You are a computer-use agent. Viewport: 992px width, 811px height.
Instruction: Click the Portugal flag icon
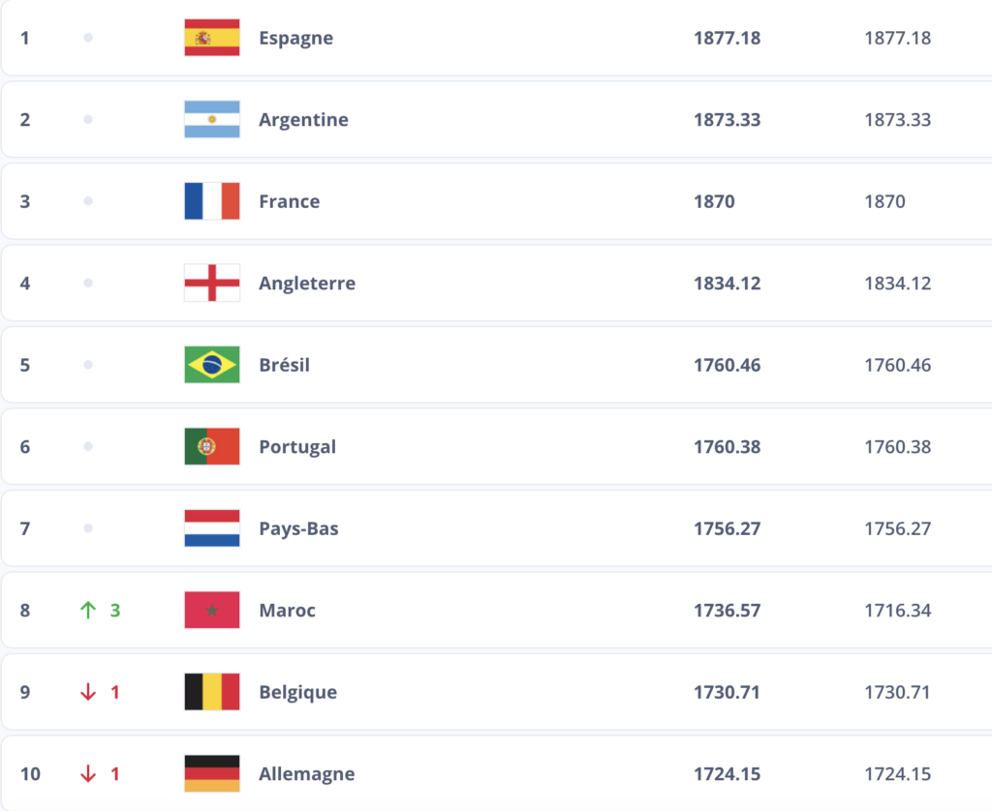[x=212, y=447]
